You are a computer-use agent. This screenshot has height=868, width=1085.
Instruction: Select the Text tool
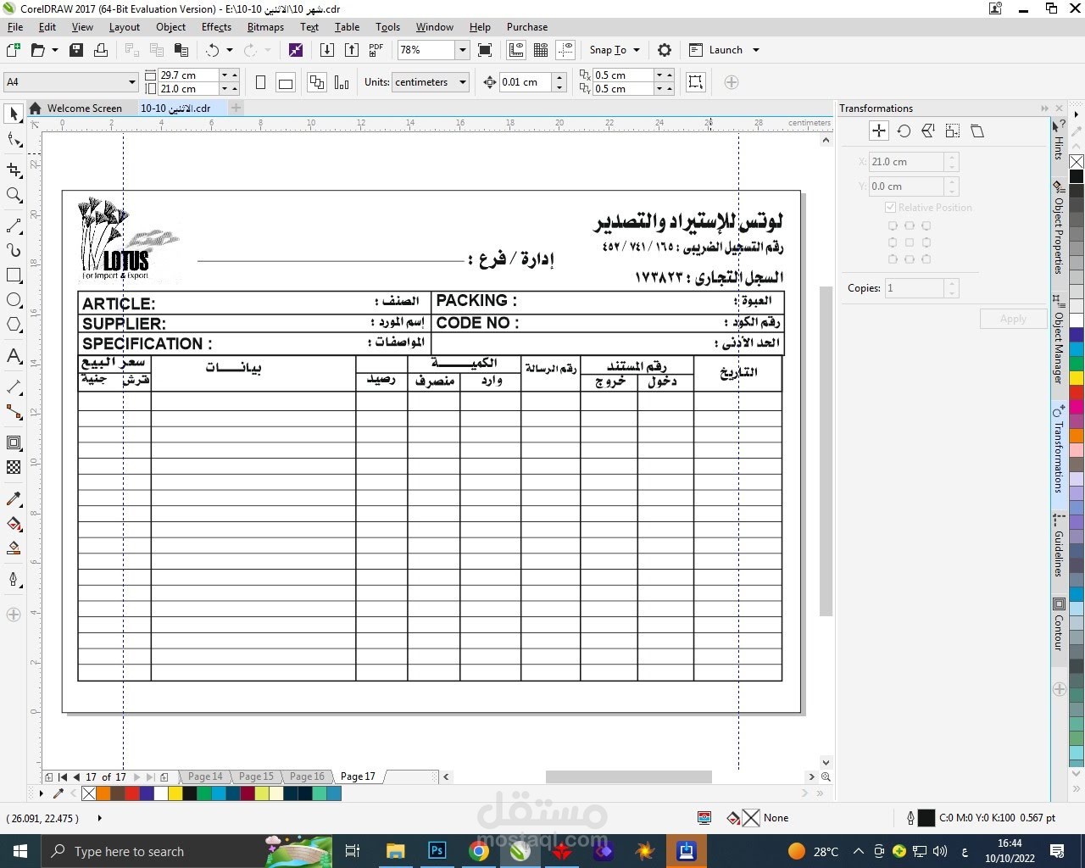click(x=14, y=356)
